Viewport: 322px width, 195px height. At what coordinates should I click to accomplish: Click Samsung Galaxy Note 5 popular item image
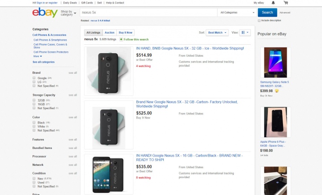point(275,63)
